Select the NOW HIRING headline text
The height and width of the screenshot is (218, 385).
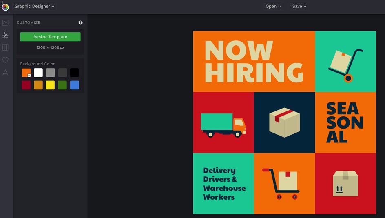(x=254, y=62)
